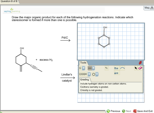The image size is (154, 113).
Task: Click the Next question button
Action: (127, 111)
